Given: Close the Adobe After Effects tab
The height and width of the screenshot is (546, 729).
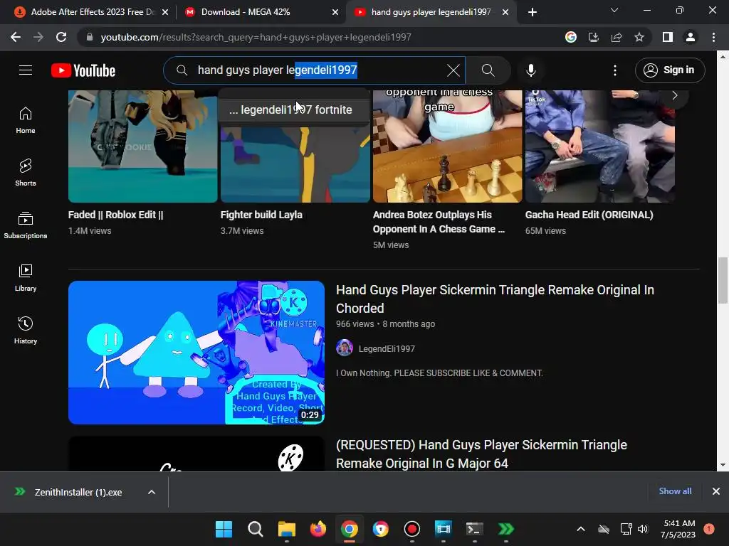Looking at the screenshot, I should pyautogui.click(x=165, y=13).
